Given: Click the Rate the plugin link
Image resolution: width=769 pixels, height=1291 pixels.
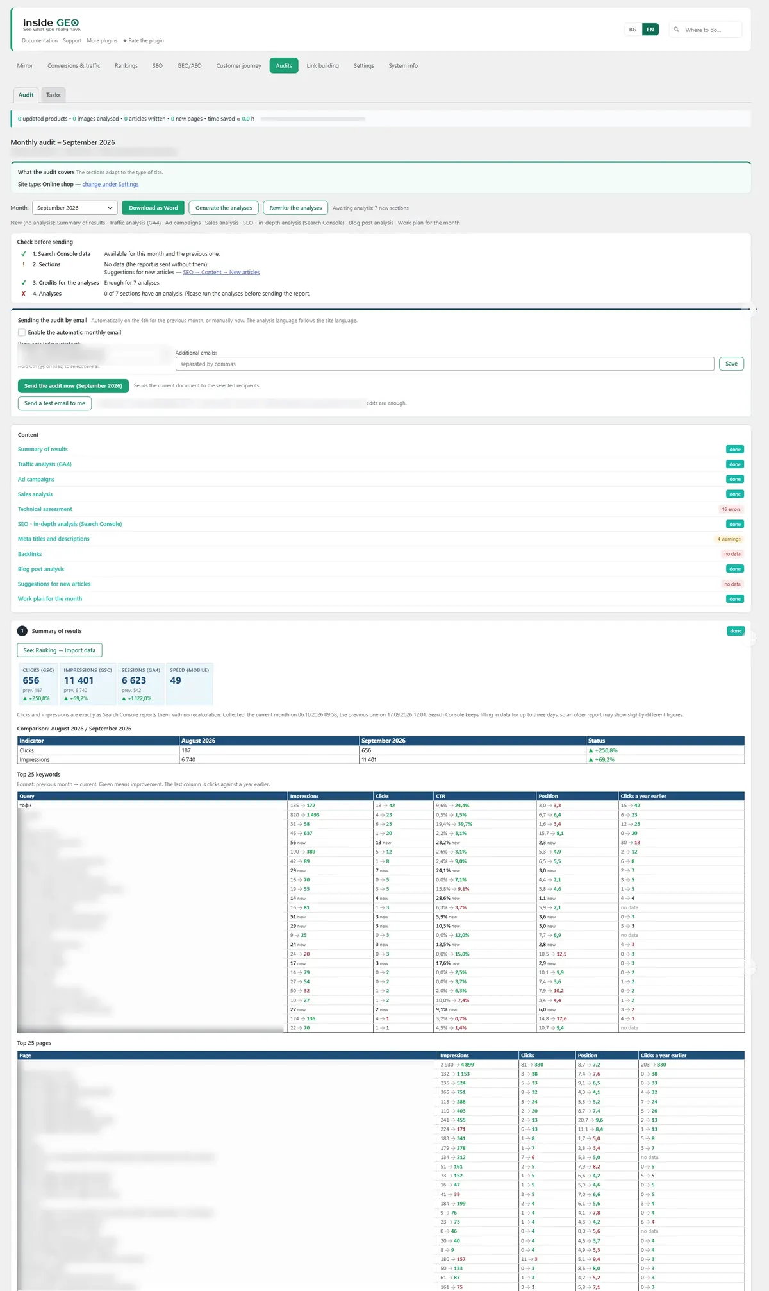Looking at the screenshot, I should pos(144,41).
